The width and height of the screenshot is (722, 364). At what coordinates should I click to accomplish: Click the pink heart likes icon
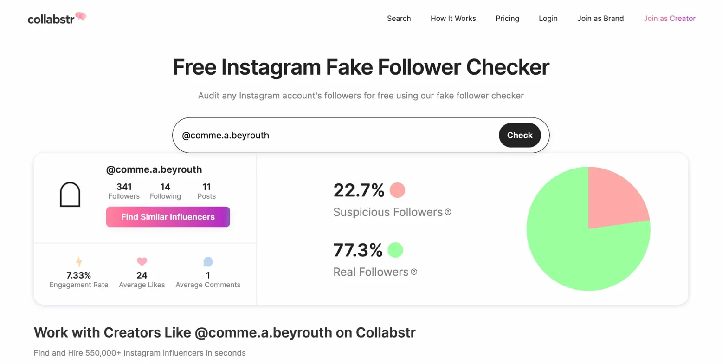tap(142, 261)
